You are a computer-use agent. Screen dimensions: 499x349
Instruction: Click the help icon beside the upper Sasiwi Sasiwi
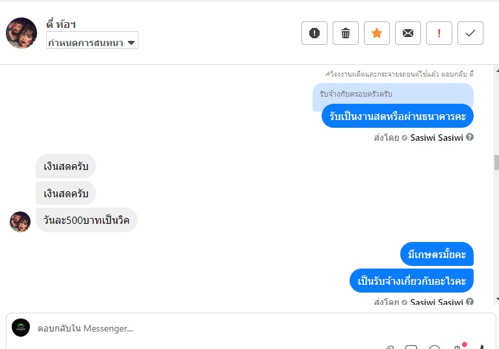[x=470, y=138]
